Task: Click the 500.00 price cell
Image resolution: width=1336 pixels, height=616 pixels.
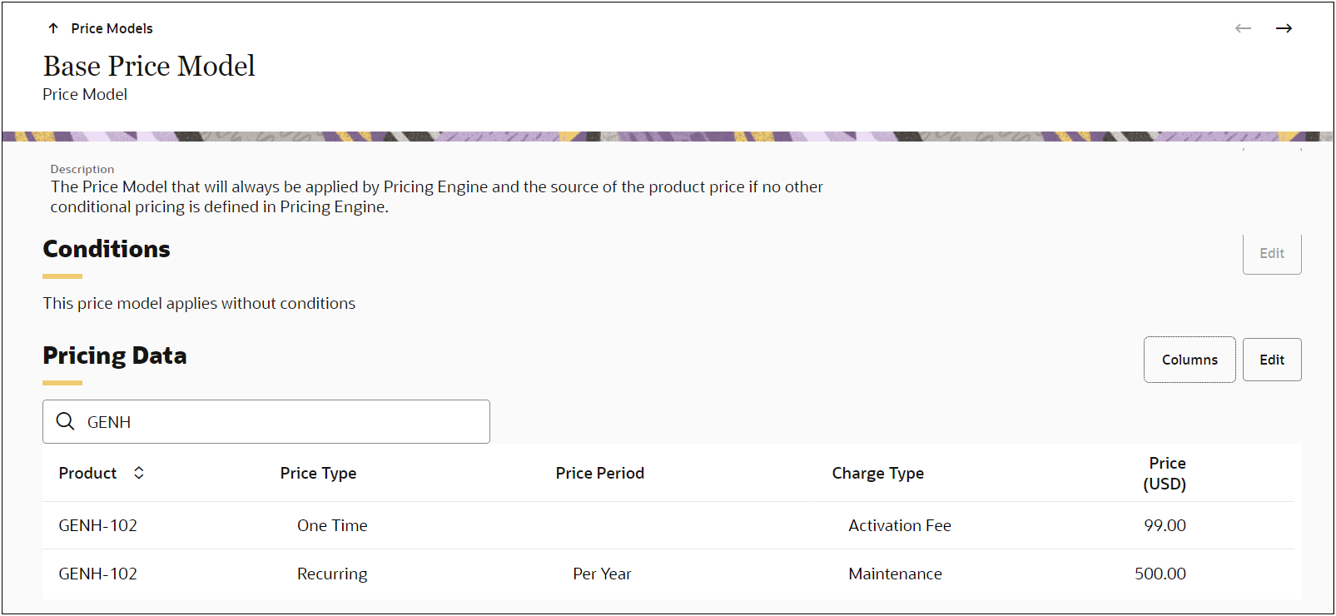Action: tap(1160, 574)
